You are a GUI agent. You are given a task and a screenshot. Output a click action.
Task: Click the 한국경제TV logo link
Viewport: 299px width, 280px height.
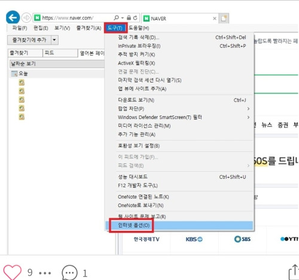[x=147, y=239]
